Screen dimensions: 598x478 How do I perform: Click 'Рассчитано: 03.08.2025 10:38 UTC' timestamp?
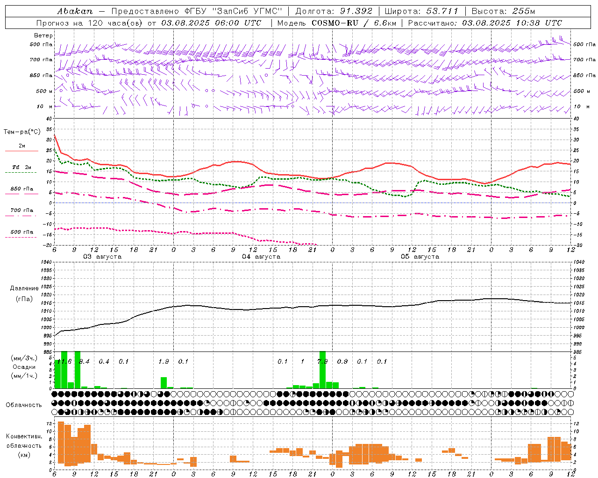pyautogui.click(x=485, y=23)
